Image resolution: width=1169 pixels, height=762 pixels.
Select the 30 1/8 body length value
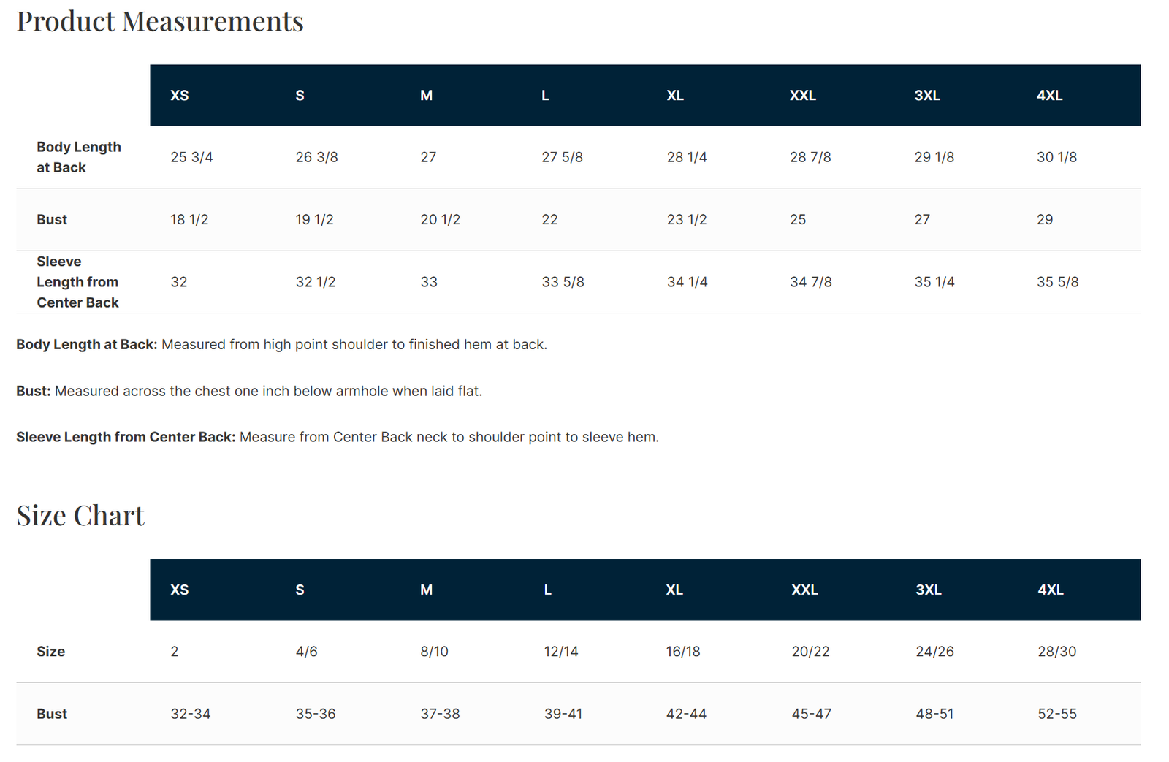pyautogui.click(x=1056, y=157)
